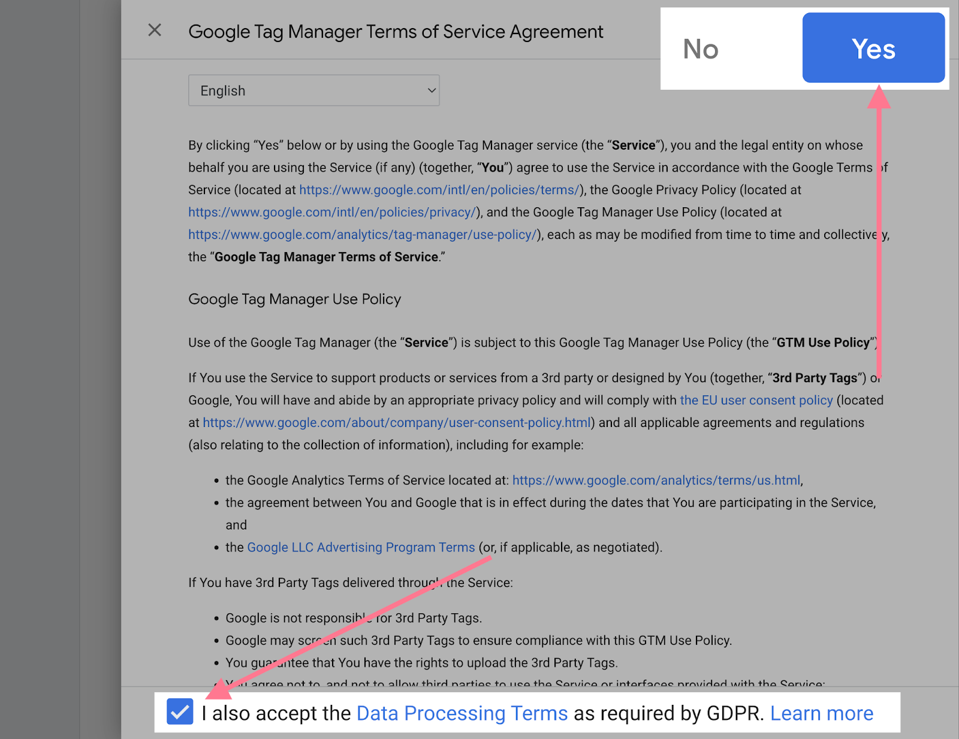Close the Terms of Service dialog
959x739 pixels.
click(155, 30)
